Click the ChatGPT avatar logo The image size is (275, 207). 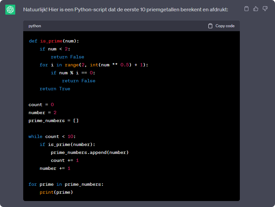[10, 10]
